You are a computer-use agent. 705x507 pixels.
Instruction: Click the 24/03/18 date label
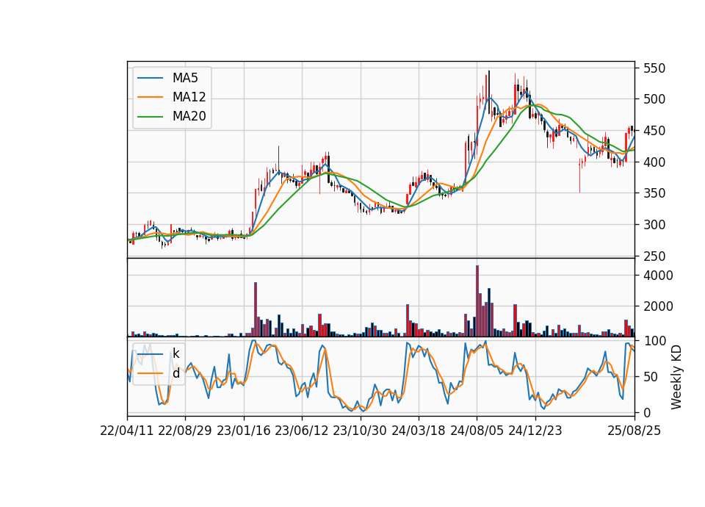coord(419,431)
